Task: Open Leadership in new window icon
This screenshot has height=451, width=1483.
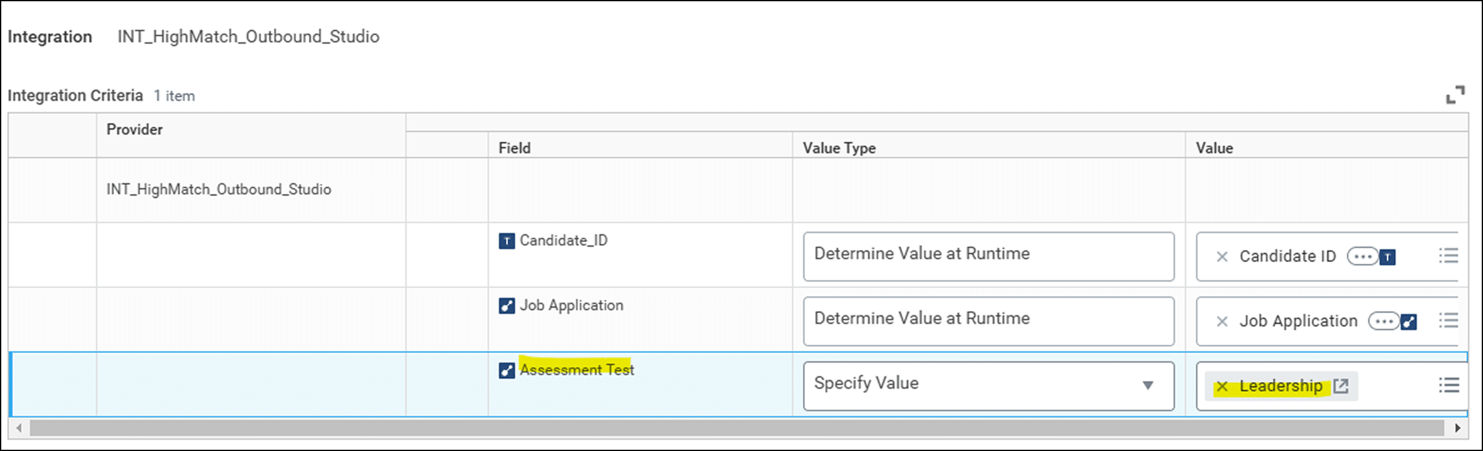Action: [x=1341, y=386]
